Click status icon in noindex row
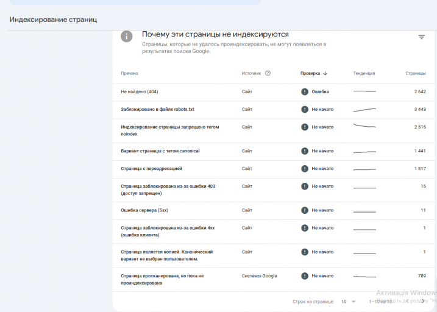Screen dimensions: 437x312 (x=305, y=127)
